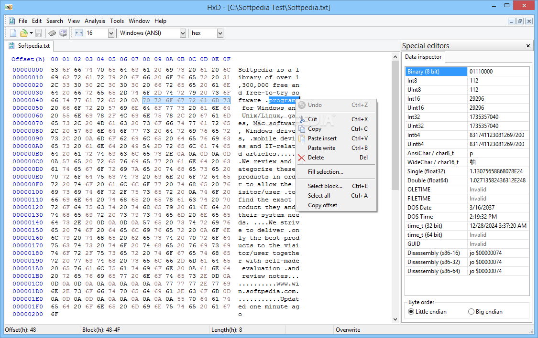Open the Windows (ANSI) encoding dropdown
538x338 pixels.
[182, 33]
